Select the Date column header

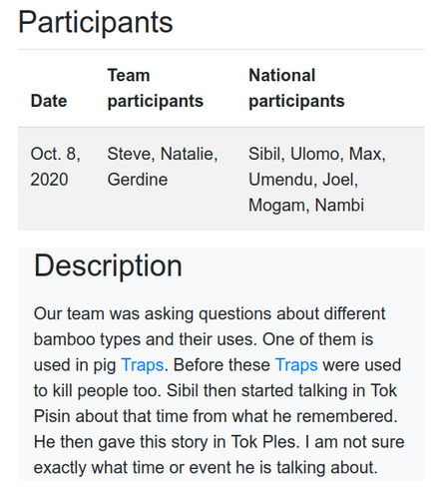coord(49,101)
